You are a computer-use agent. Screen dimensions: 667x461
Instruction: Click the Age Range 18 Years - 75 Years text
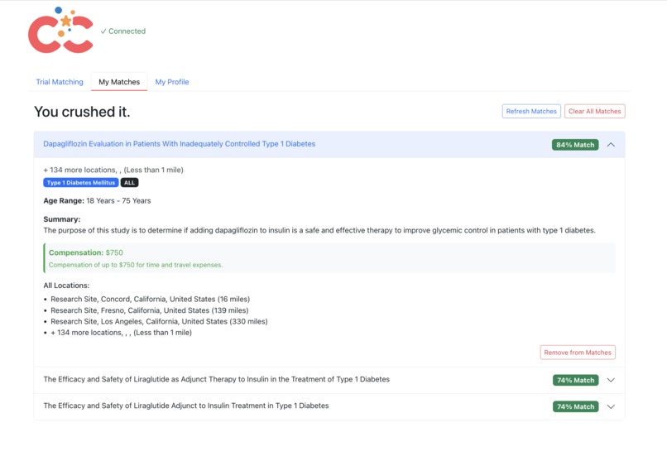(x=97, y=201)
